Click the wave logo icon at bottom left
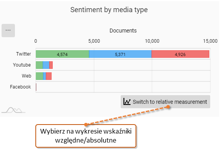This screenshot has width=220, height=150. (13, 110)
